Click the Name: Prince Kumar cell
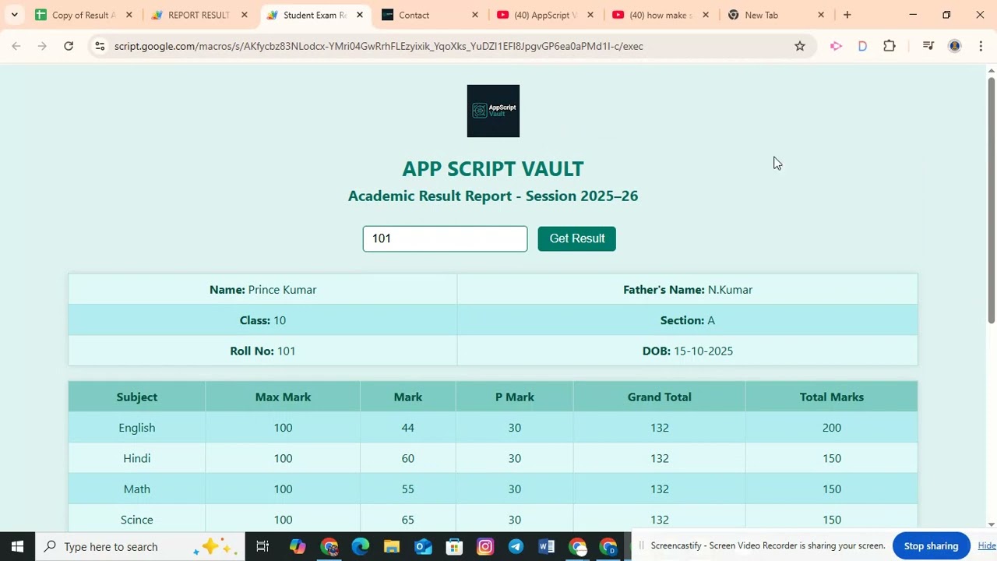This screenshot has width=997, height=561. pyautogui.click(x=262, y=289)
